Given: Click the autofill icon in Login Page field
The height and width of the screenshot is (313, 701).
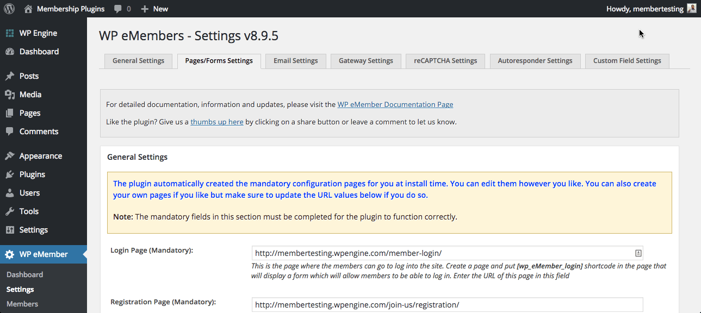Looking at the screenshot, I should [638, 253].
